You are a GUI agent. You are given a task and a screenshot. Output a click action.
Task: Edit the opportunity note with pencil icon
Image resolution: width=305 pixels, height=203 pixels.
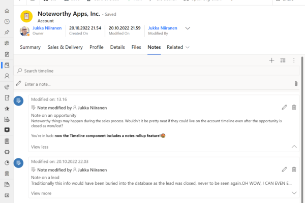[284, 107]
